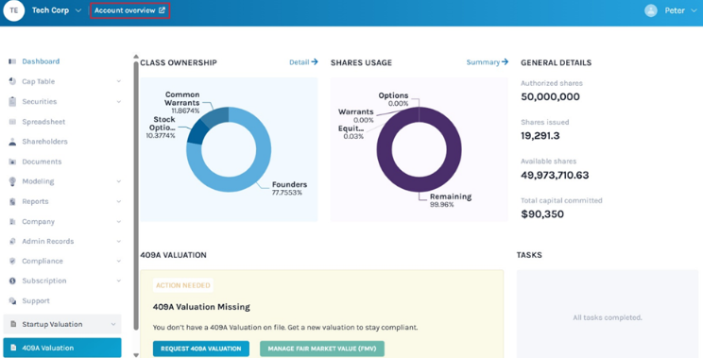Viewport: 703px width, 358px height.
Task: Select 409A Valuation sidebar item
Action: [62, 348]
